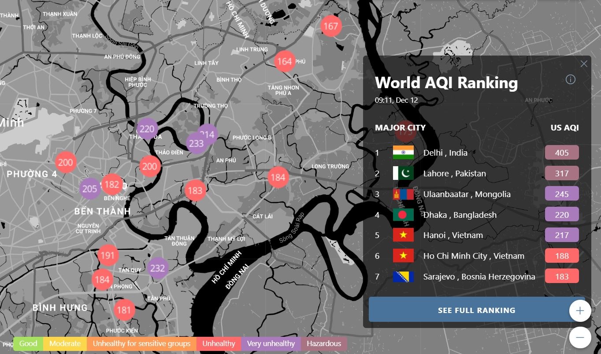Click the purple 232 AQI map marker
The image size is (601, 354).
(x=157, y=268)
